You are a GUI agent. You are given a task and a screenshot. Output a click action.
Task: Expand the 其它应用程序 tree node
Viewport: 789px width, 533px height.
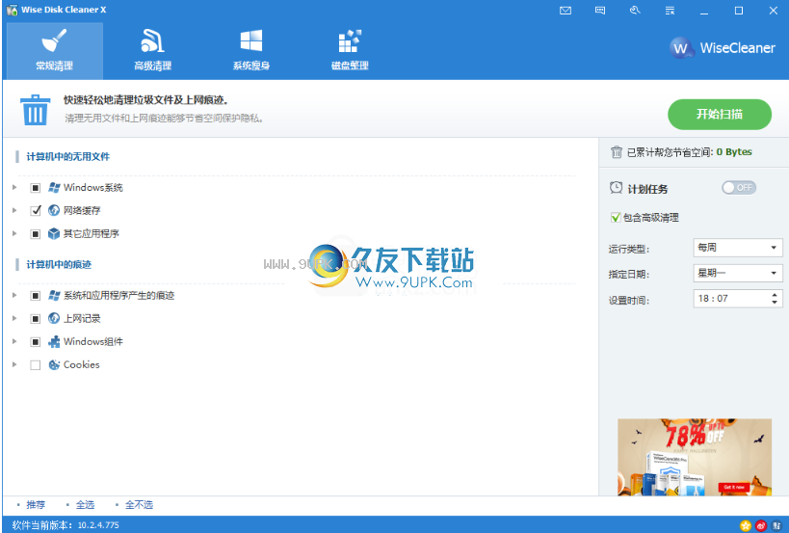pos(14,233)
